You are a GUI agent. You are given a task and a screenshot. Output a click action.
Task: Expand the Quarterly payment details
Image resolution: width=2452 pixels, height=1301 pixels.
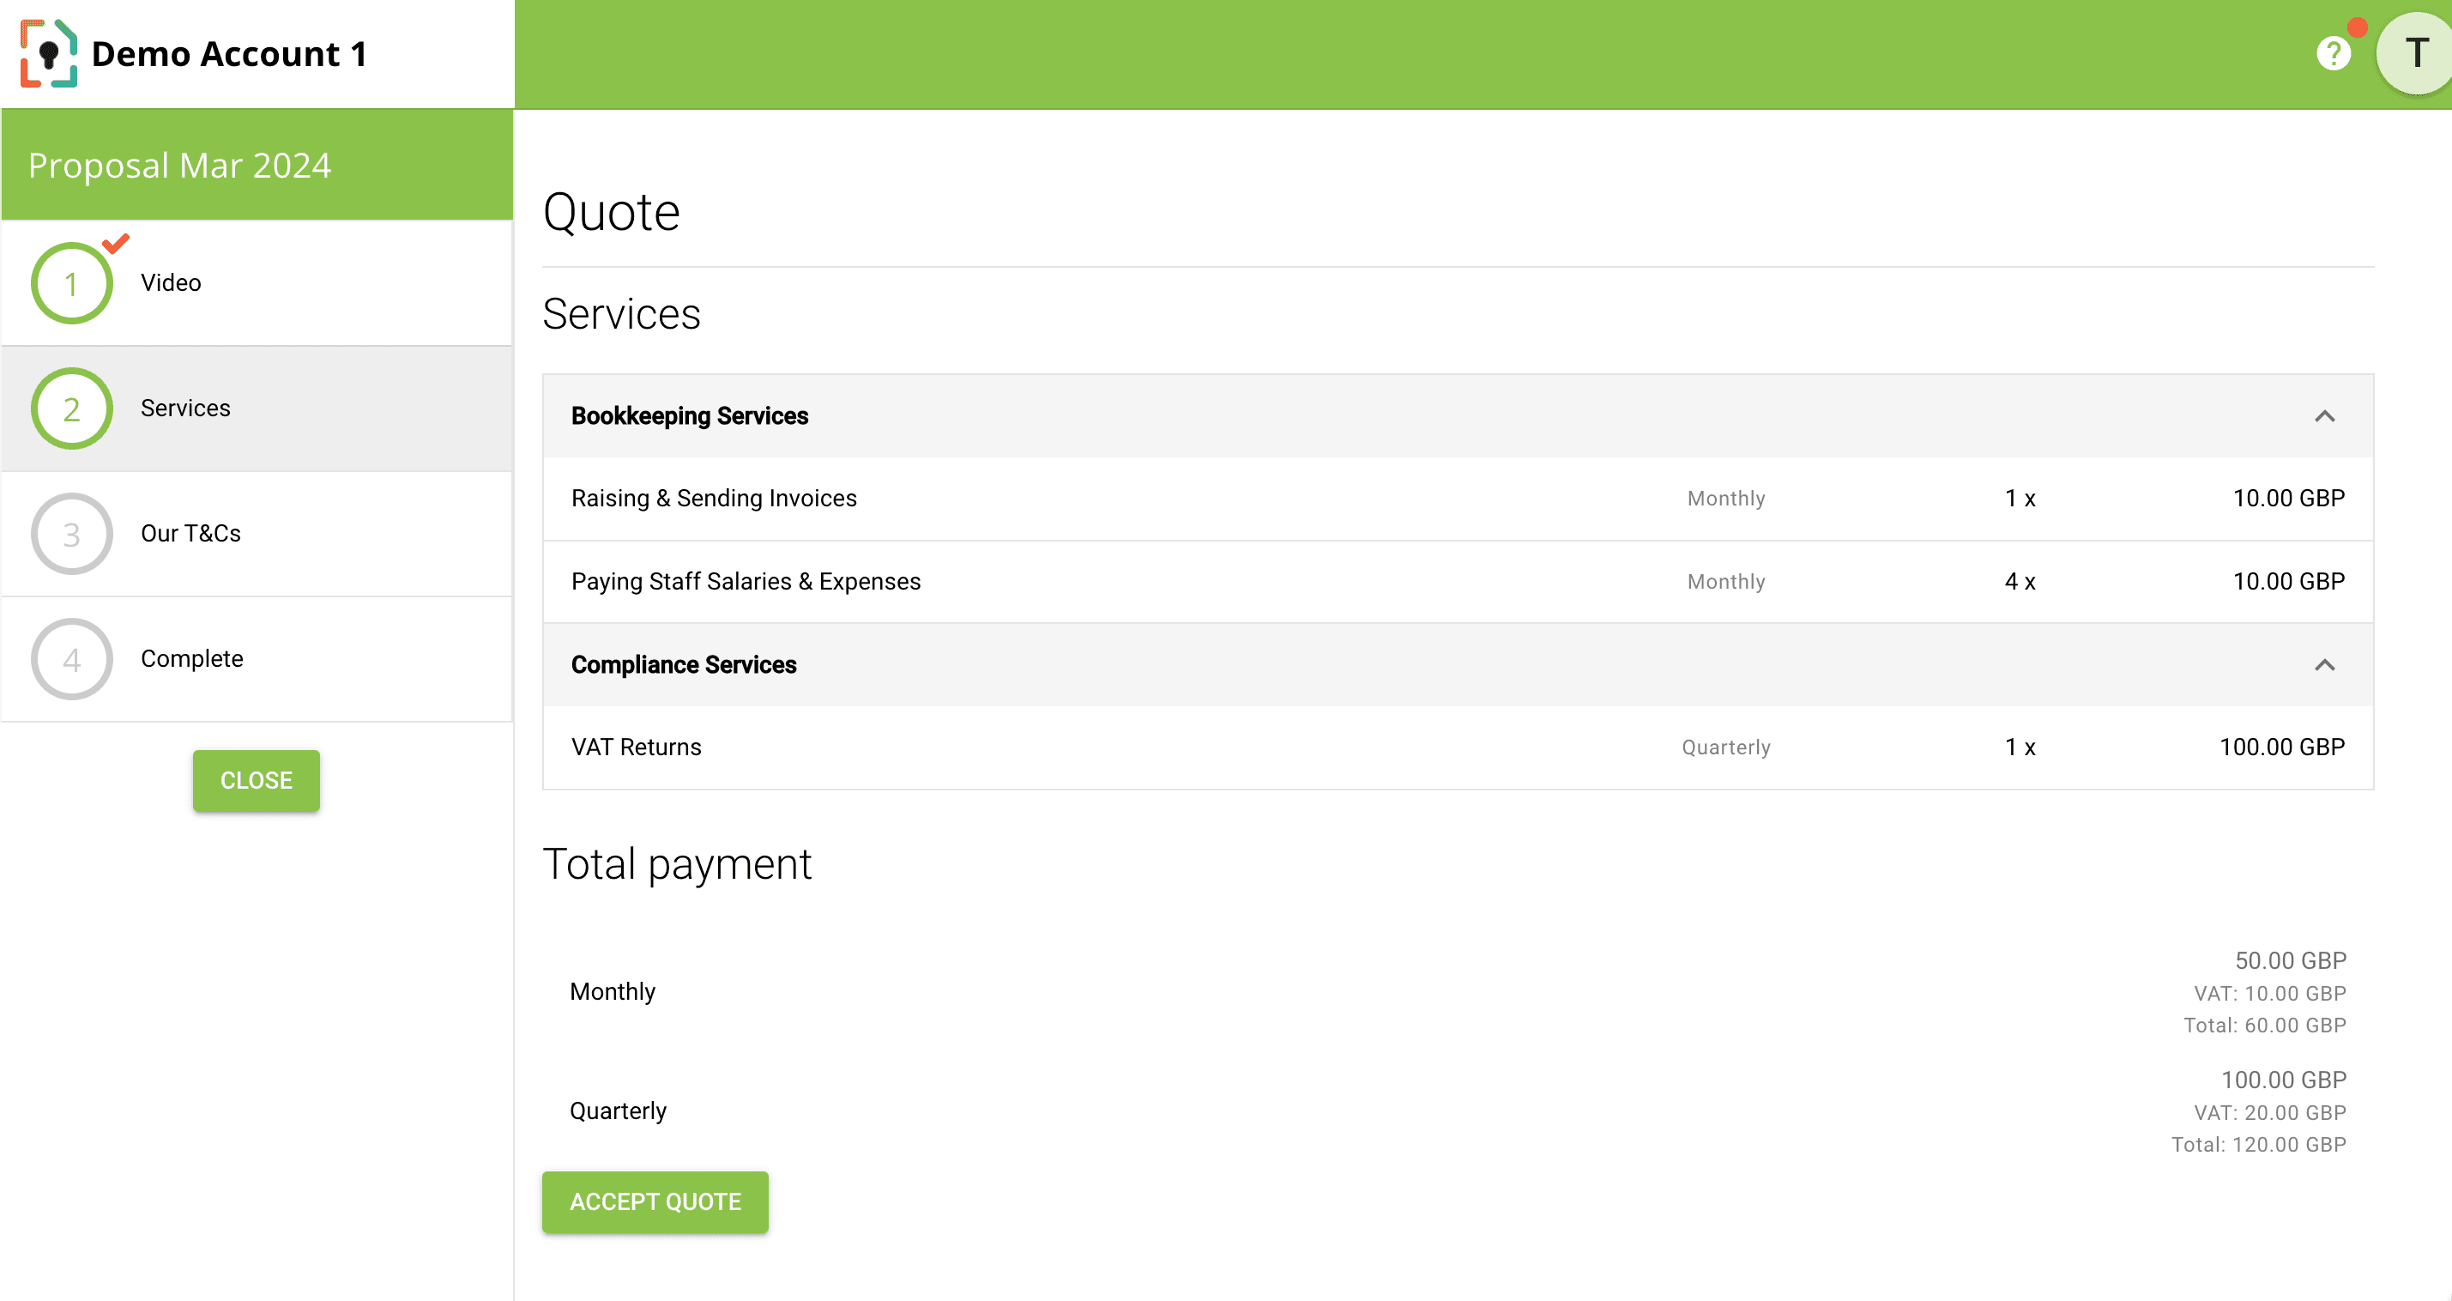tap(618, 1111)
